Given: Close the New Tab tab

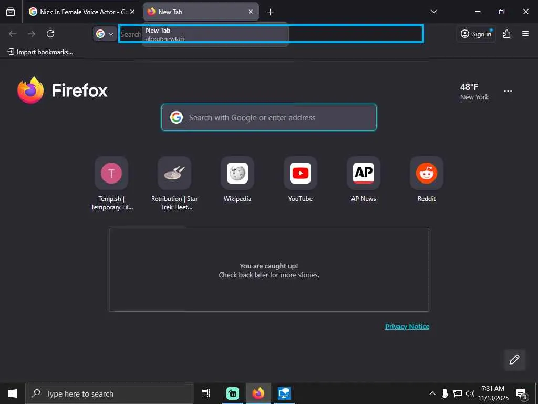Looking at the screenshot, I should (251, 12).
